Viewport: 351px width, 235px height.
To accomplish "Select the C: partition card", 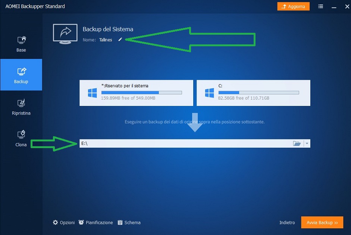I will click(x=253, y=93).
